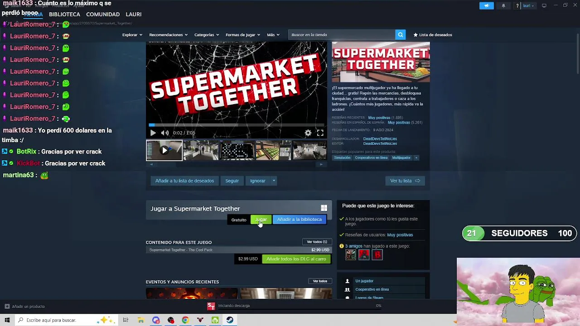Switch to Big Picture mode icon
Image resolution: width=580 pixels, height=326 pixels.
[x=544, y=5]
